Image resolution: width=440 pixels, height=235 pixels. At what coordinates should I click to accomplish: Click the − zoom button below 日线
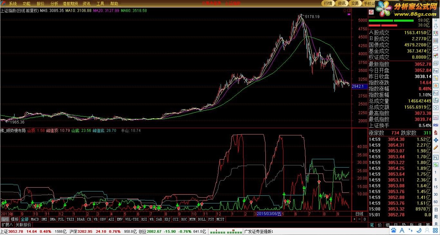359,219
